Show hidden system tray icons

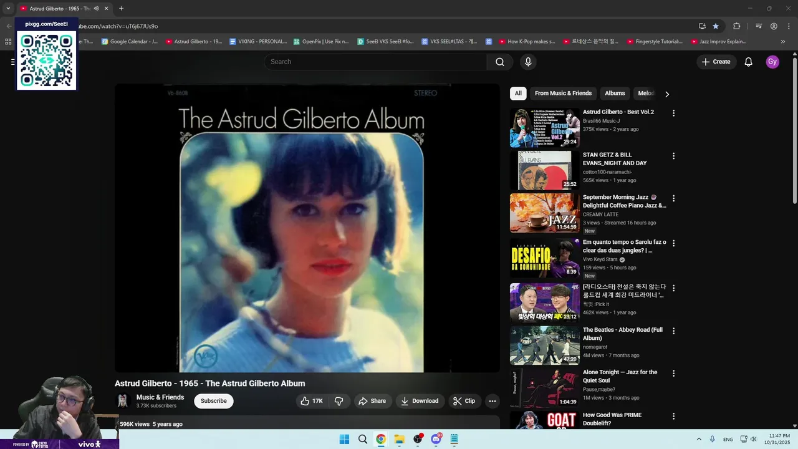(x=698, y=439)
